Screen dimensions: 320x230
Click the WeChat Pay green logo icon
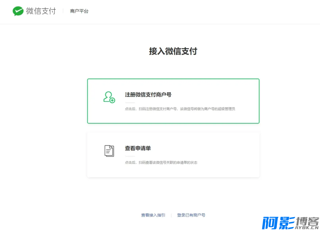point(18,11)
